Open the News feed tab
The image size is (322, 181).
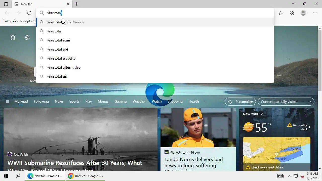59,102
